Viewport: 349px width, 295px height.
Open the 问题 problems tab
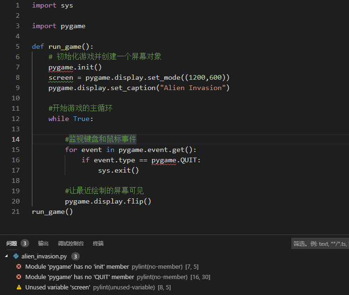pos(12,243)
